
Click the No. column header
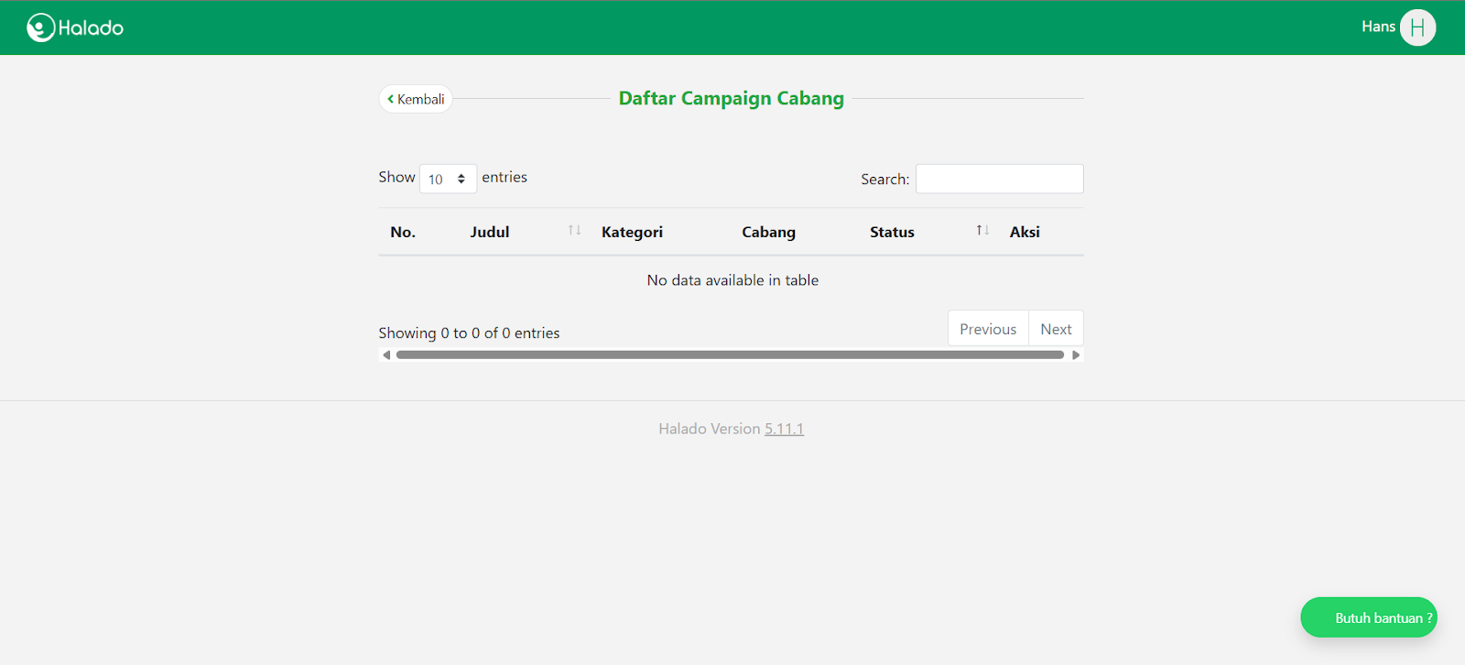click(403, 232)
